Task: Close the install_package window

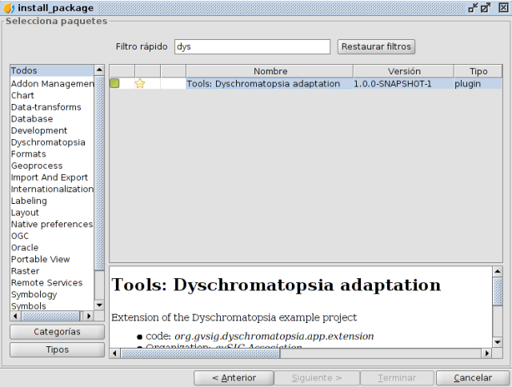Action: pos(503,7)
